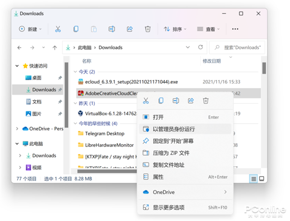Click the 搜索"Downloads" search field
The width and height of the screenshot is (290, 221).
[237, 47]
